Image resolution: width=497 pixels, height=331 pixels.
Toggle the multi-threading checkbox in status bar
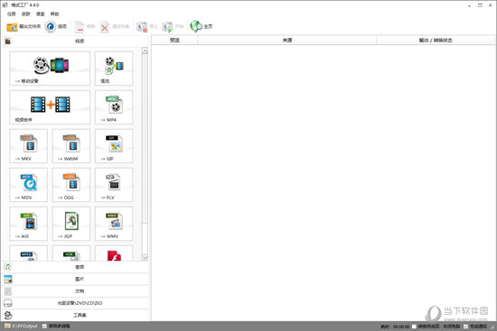tap(44, 326)
